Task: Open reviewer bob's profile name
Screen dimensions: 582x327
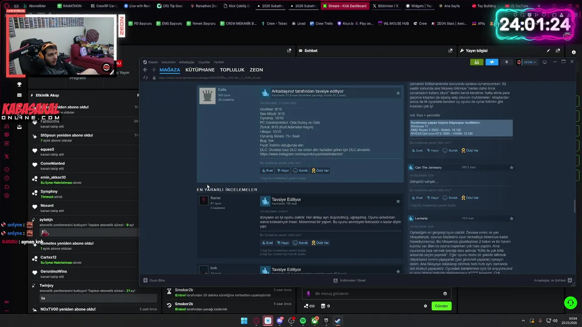Action: click(214, 268)
